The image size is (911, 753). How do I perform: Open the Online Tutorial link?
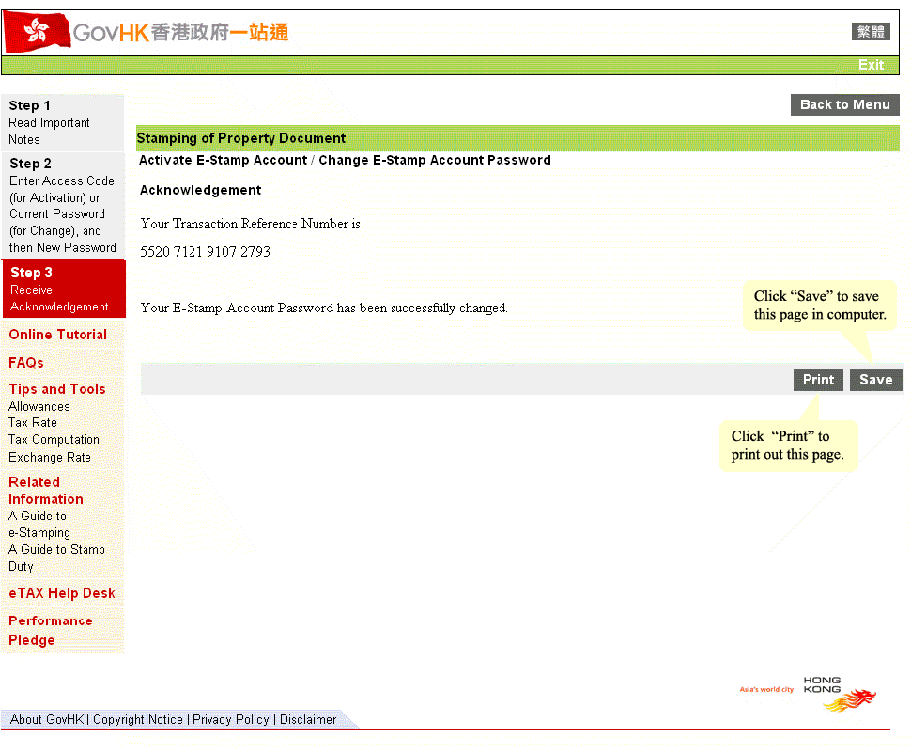57,335
